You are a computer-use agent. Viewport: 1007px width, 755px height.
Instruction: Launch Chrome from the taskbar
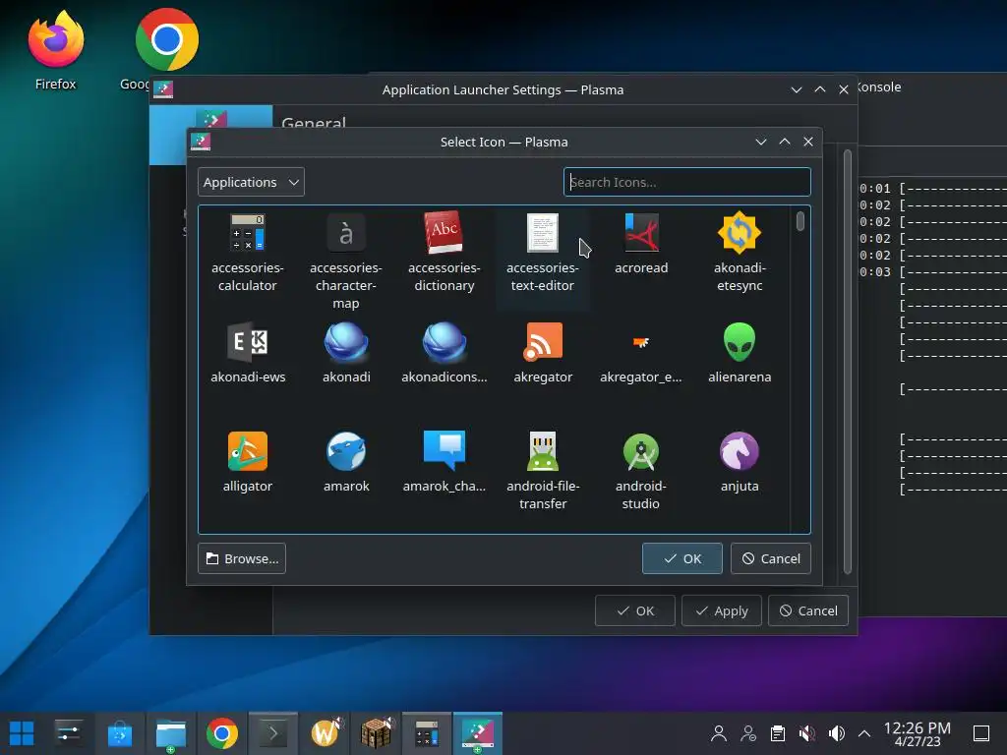tap(222, 733)
